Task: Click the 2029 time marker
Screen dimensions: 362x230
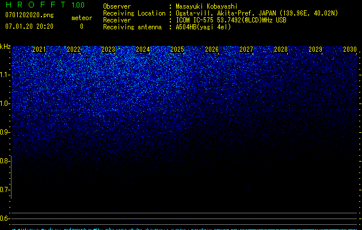Action: [315, 49]
